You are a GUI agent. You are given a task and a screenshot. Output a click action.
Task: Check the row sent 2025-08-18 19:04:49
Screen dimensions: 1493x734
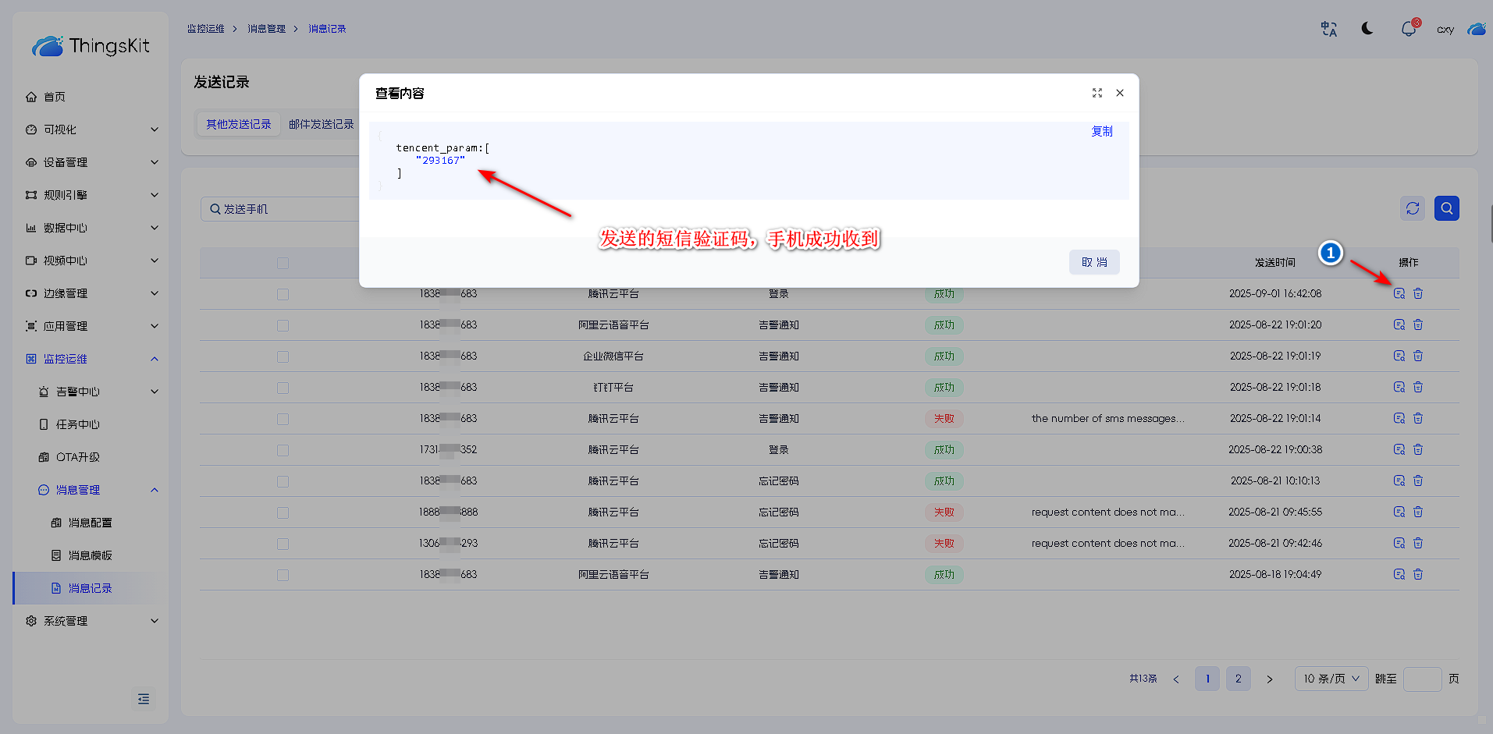click(x=283, y=575)
